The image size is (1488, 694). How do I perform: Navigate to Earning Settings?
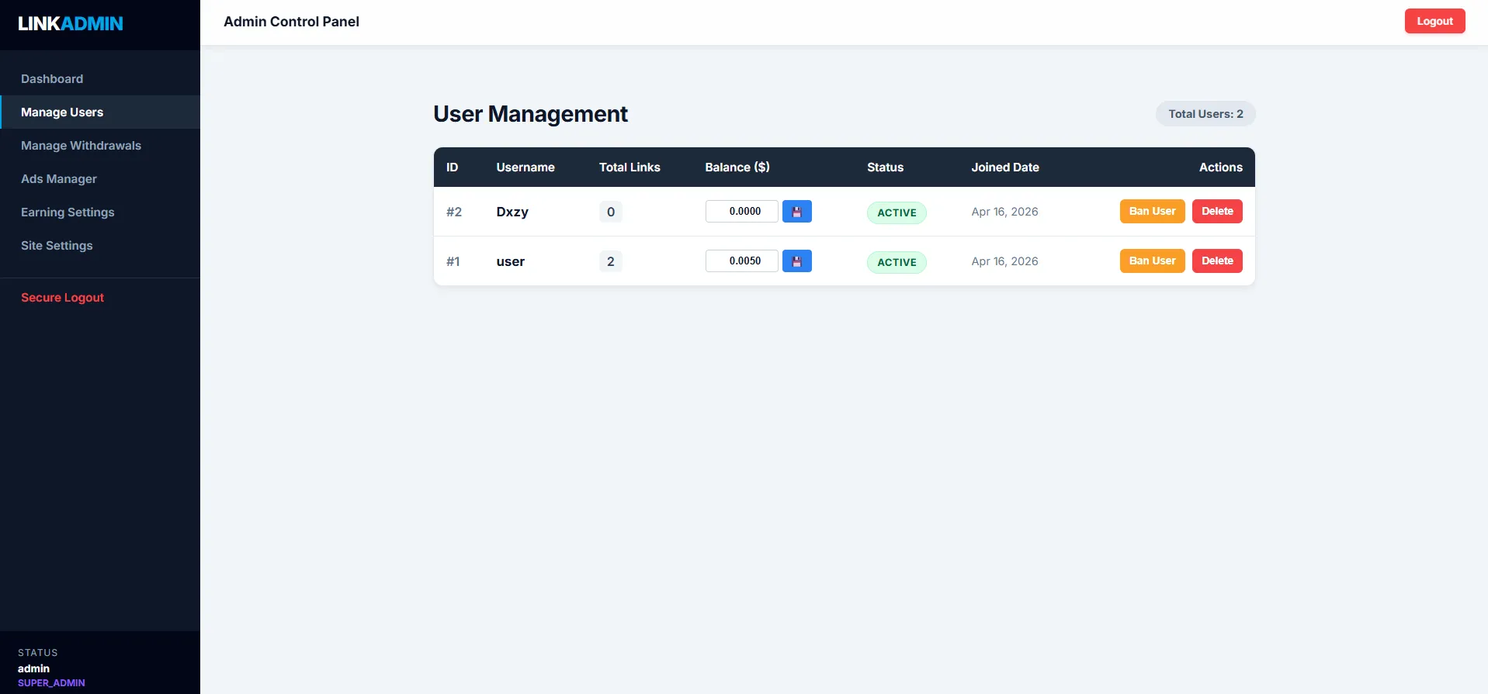(x=68, y=212)
